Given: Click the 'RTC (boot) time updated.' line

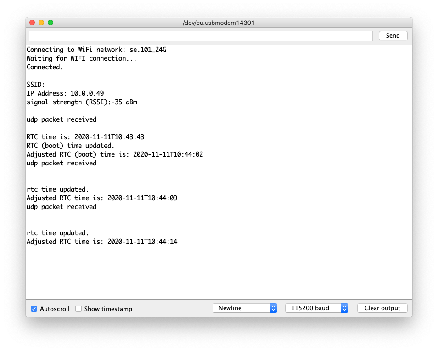Looking at the screenshot, I should pos(70,146).
